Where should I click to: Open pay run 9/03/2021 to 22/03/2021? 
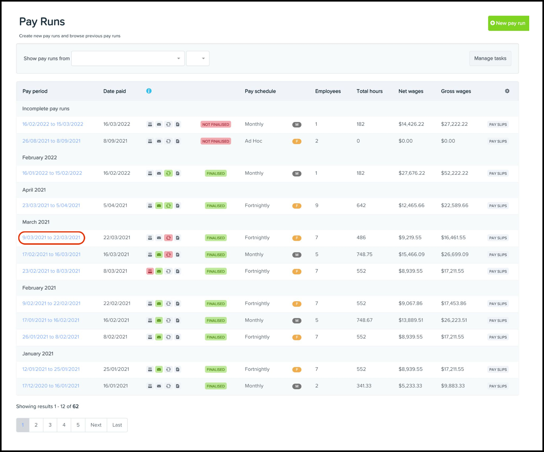click(x=51, y=238)
